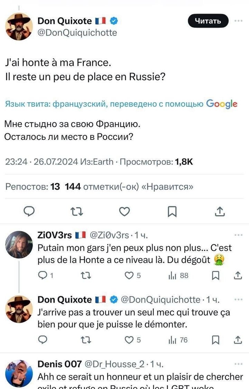
Task: Share the main tweet
Action: [220, 211]
